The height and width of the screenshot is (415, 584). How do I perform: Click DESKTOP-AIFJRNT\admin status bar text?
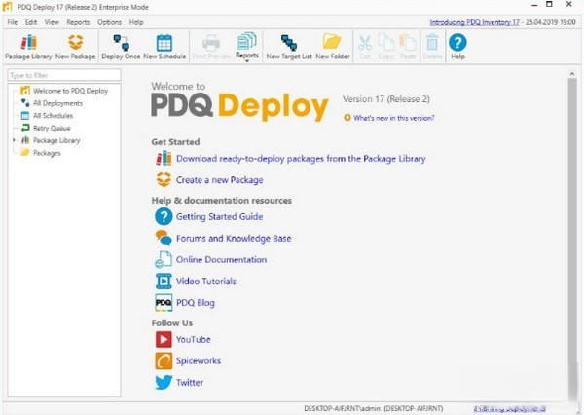(x=342, y=408)
